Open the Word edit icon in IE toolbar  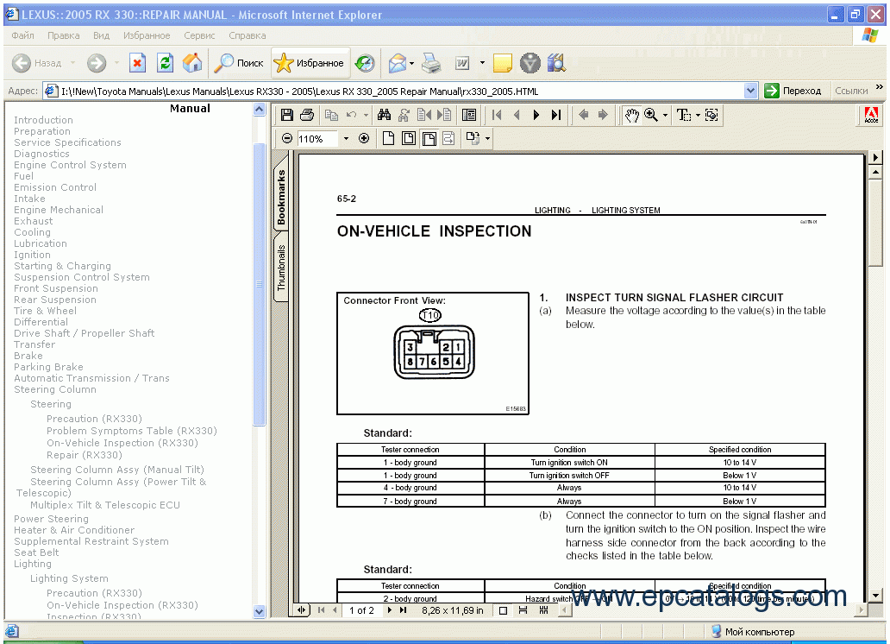pos(462,62)
